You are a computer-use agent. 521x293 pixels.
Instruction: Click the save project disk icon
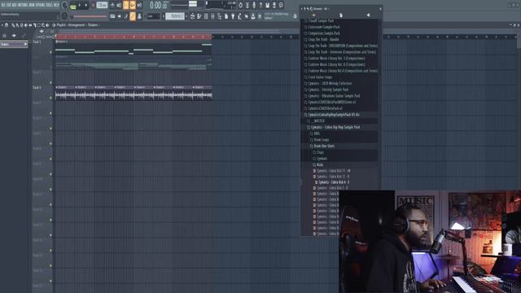[267, 6]
